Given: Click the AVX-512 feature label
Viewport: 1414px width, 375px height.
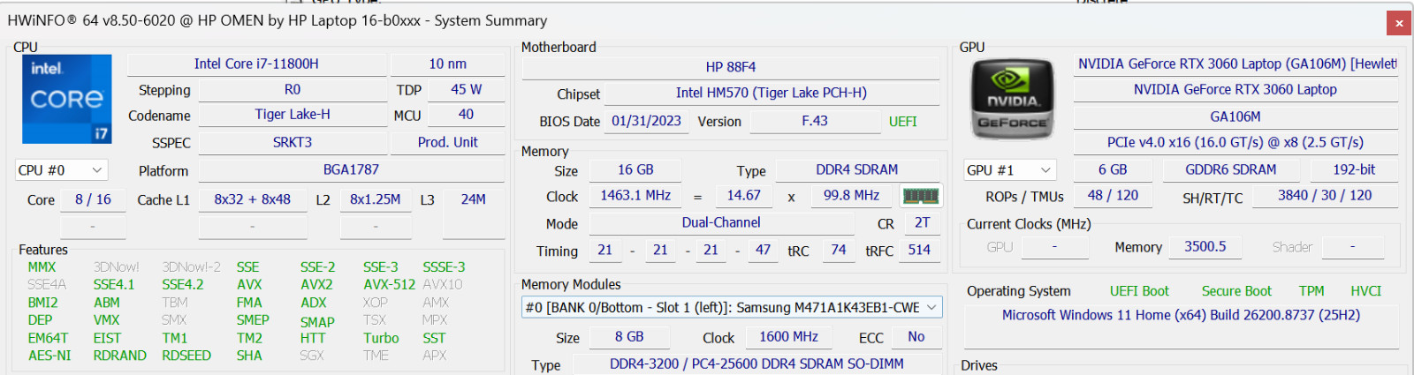Looking at the screenshot, I should 389,285.
